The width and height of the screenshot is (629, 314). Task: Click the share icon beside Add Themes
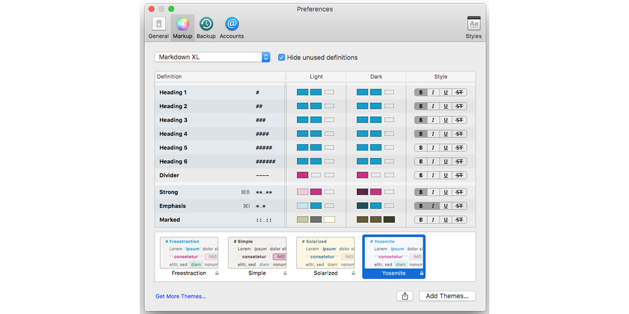404,296
